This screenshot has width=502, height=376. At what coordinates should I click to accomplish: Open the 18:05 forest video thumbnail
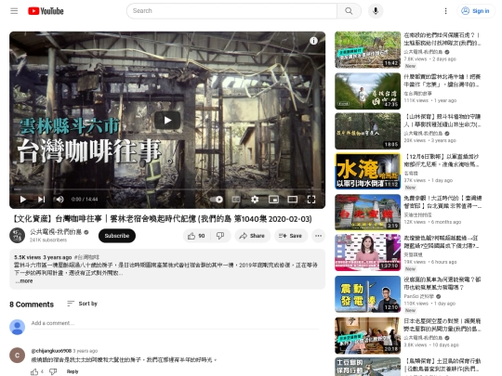pos(367,131)
